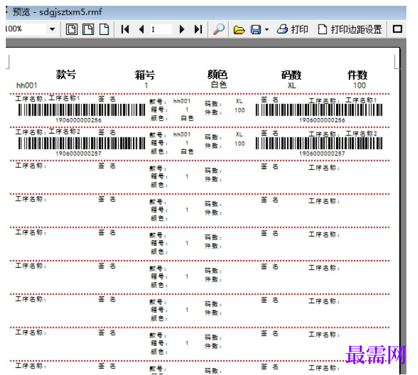Click the 箱号 column header
Viewport: 418px width, 375px height.
[144, 75]
